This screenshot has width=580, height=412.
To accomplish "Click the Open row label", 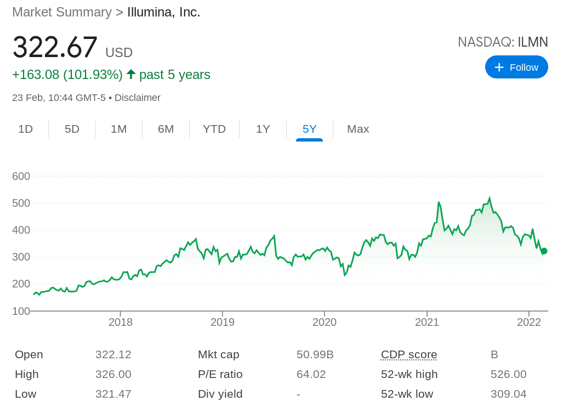I will tap(29, 354).
